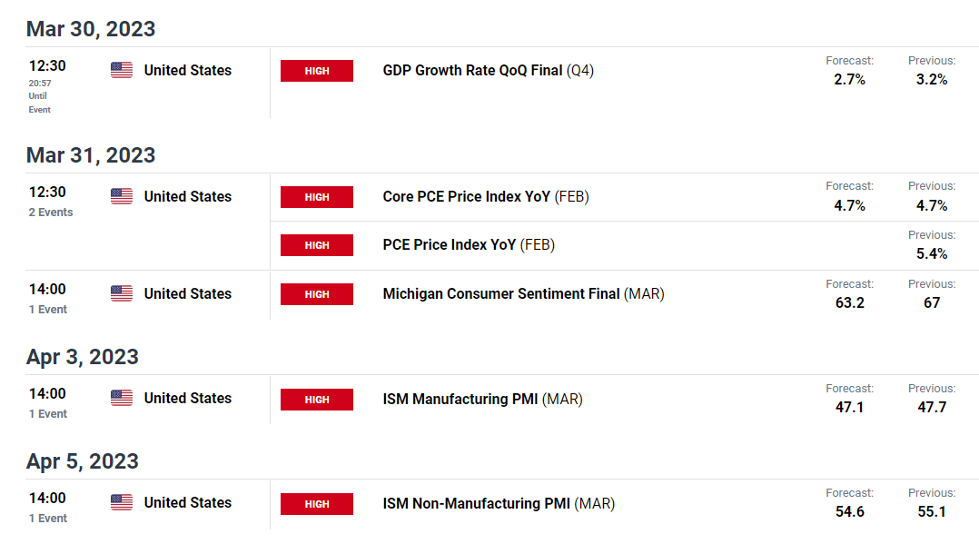The height and width of the screenshot is (544, 979).
Task: Click the US flag on Apr 3 event
Action: (122, 398)
